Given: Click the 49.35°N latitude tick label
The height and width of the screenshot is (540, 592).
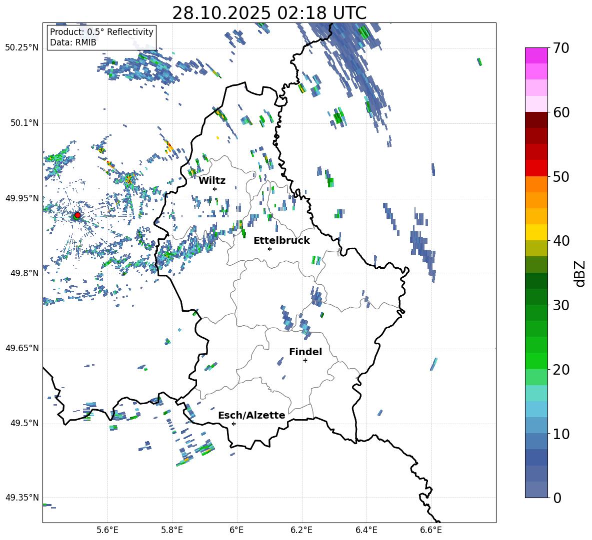Looking at the screenshot, I should pyautogui.click(x=22, y=498).
